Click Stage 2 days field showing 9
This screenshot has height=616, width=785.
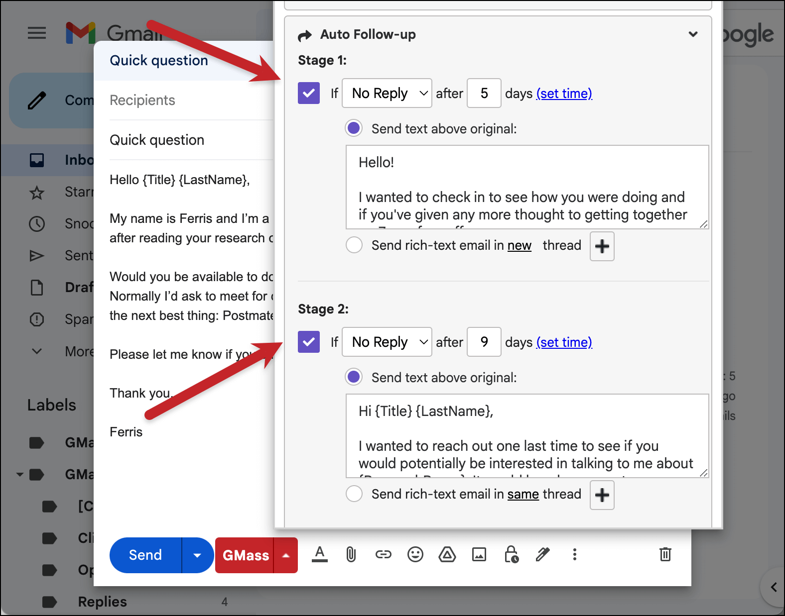(x=484, y=342)
